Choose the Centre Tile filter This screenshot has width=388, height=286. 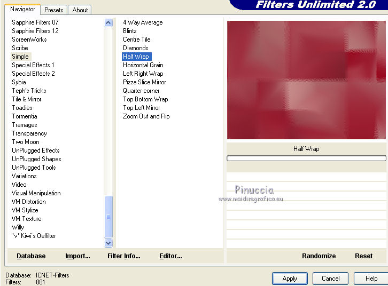pyautogui.click(x=137, y=39)
